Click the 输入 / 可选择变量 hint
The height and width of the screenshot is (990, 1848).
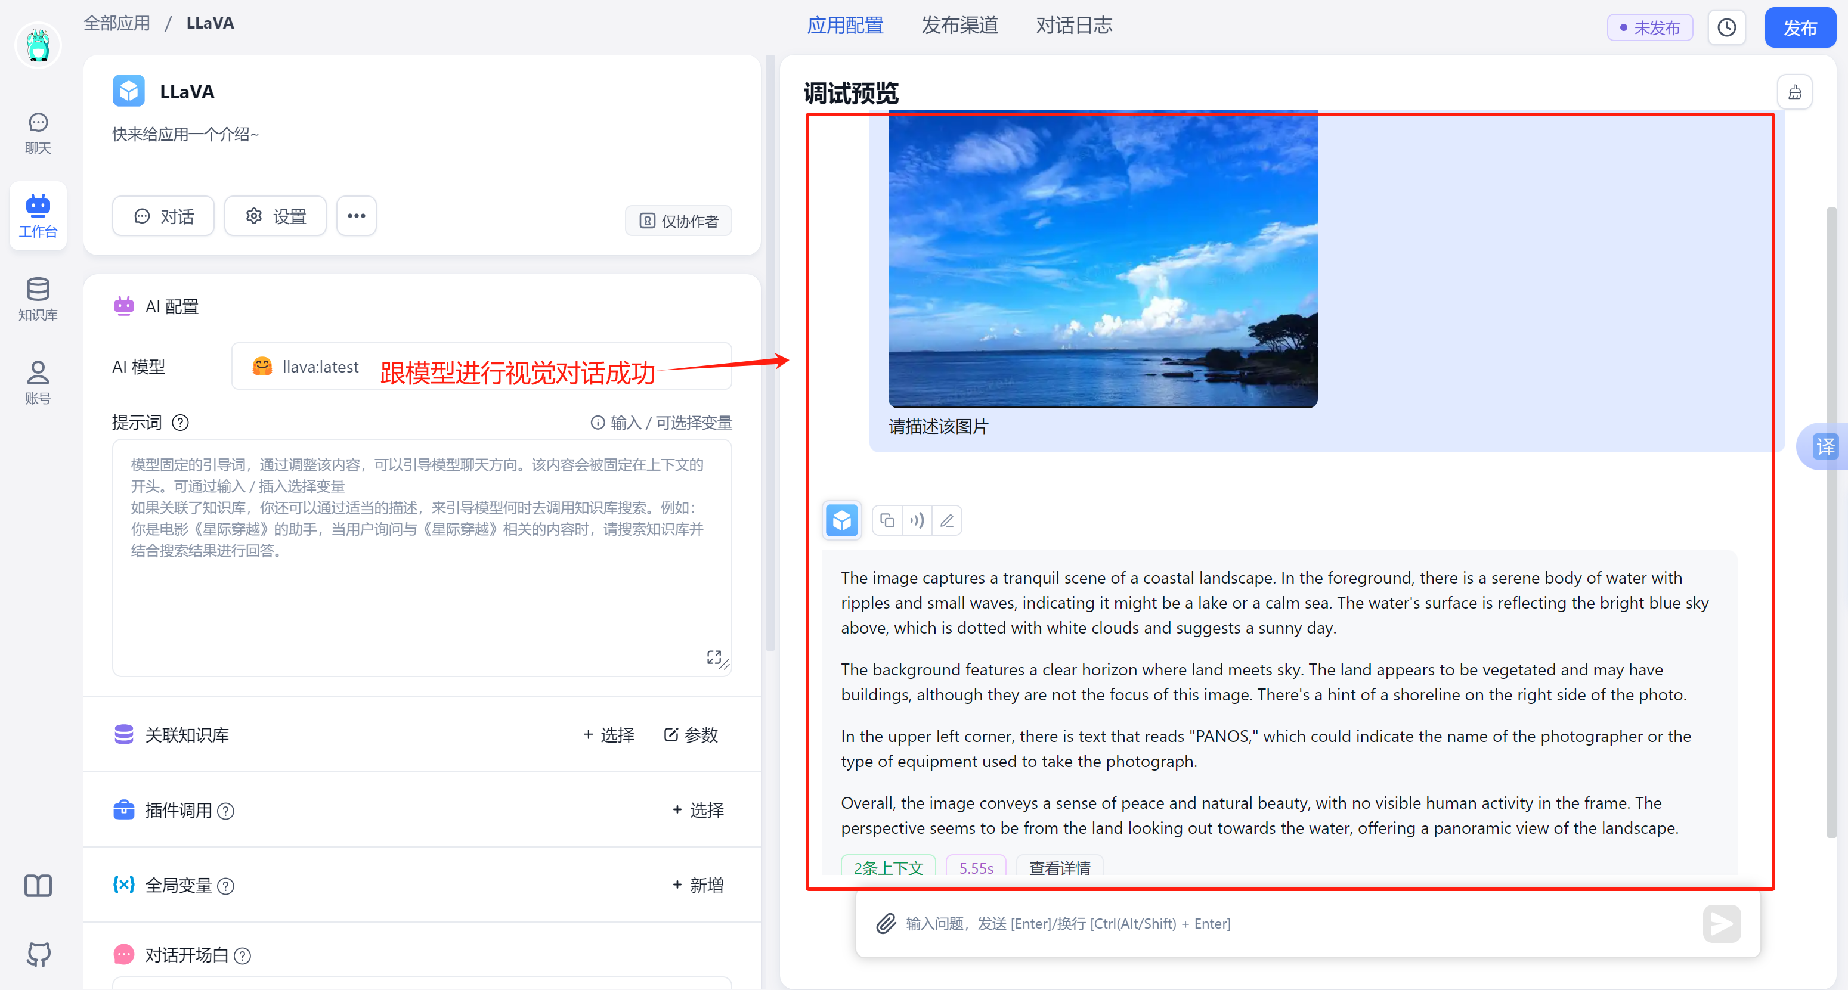661,423
